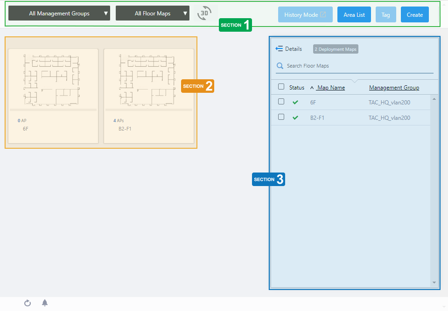Check the select-all checkbox in header
Viewport: 448px width, 311px height.
(281, 87)
